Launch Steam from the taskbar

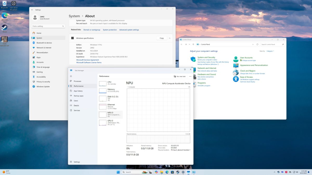pyautogui.click(x=178, y=172)
